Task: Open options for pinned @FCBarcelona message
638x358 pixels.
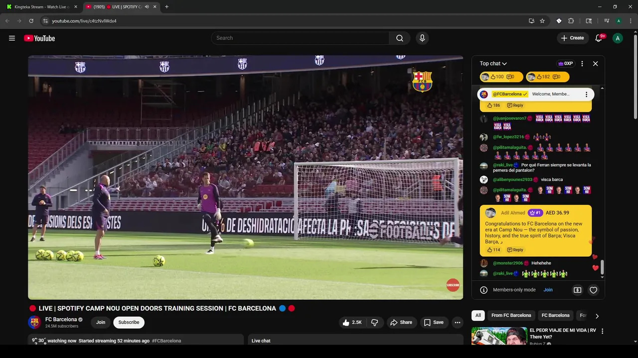Action: [586, 94]
